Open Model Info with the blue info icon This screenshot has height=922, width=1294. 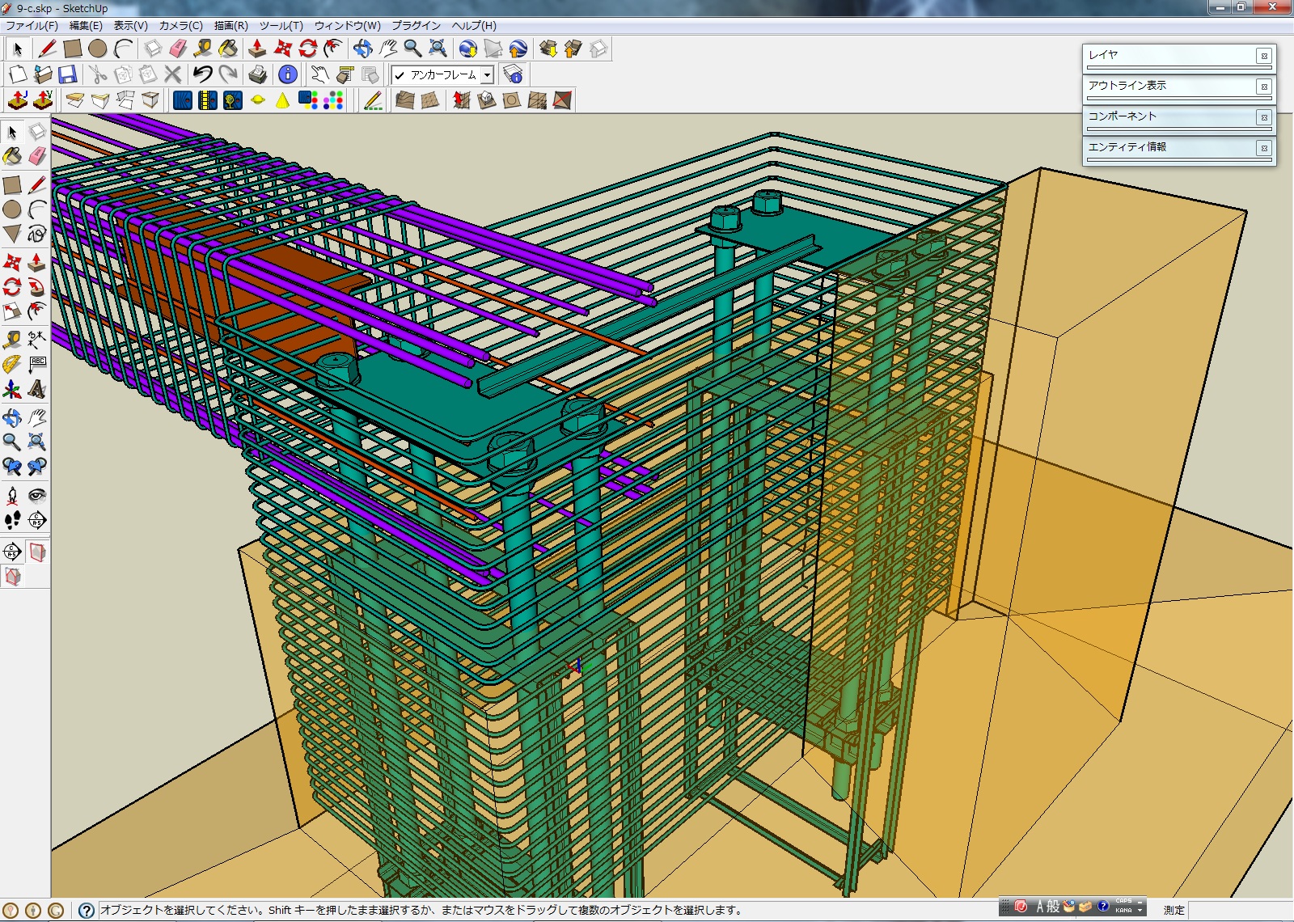(x=287, y=74)
